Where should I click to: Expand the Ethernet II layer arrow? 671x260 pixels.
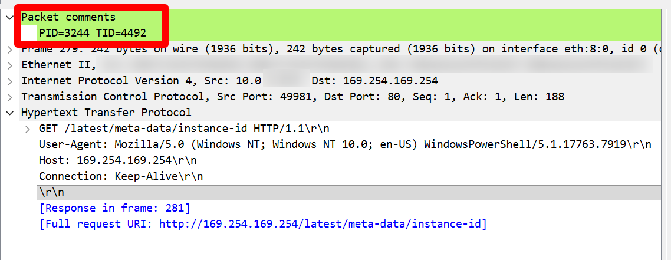[x=10, y=65]
